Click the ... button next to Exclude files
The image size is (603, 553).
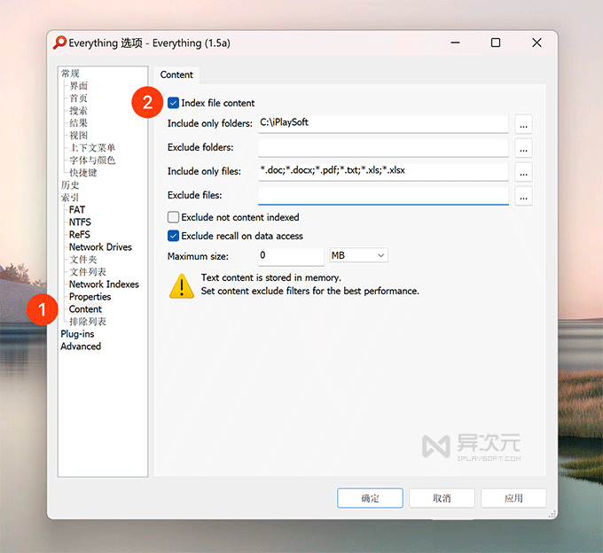point(523,196)
